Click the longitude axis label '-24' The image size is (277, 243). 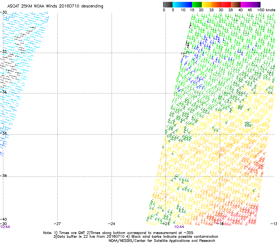112,224
